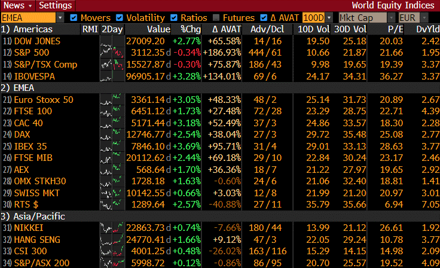
Task: Toggle the Ratios checkbox
Action: coord(174,18)
